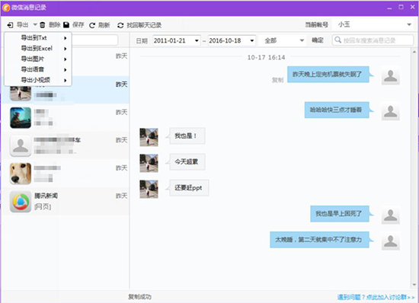Minimize the 微信消息记录 window
This screenshot has width=419, height=303.
(389, 8)
